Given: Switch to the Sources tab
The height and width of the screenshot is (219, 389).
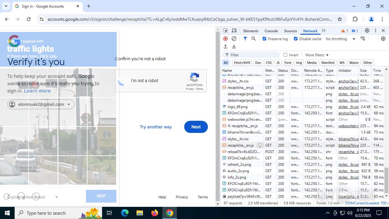Looking at the screenshot, I should pyautogui.click(x=291, y=31).
